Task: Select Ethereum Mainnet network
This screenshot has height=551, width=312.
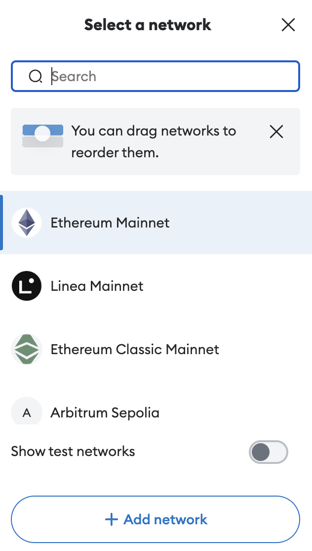Action: pos(110,223)
